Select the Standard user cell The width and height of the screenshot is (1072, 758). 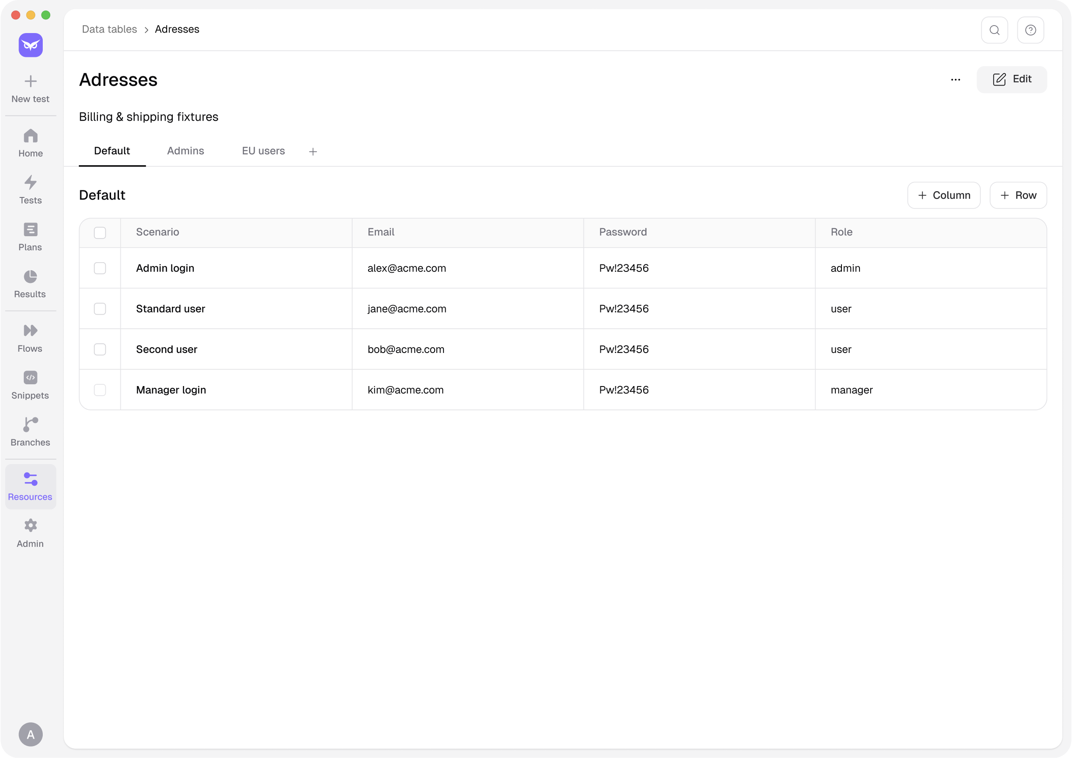(x=236, y=308)
